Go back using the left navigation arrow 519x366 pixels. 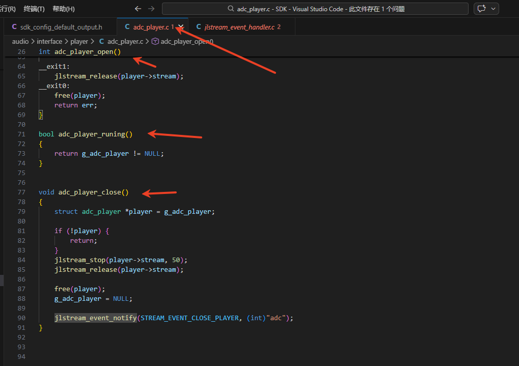[138, 9]
